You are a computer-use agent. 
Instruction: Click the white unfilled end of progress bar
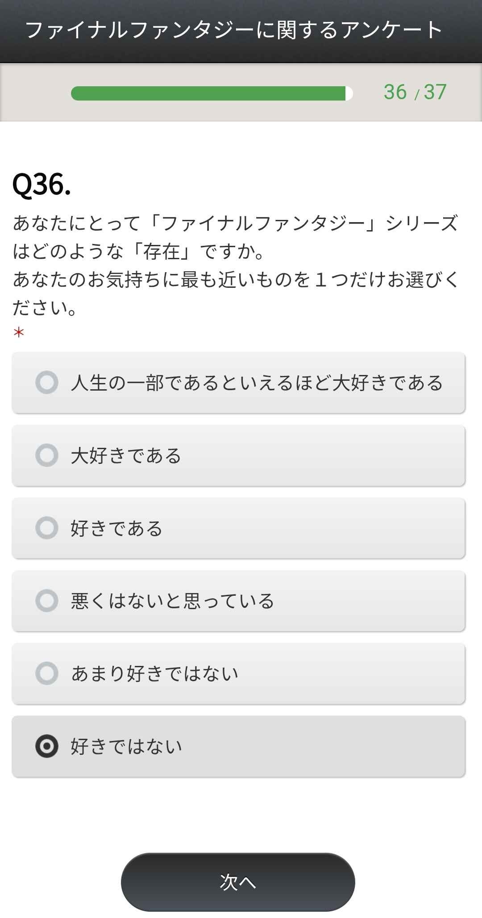point(349,93)
